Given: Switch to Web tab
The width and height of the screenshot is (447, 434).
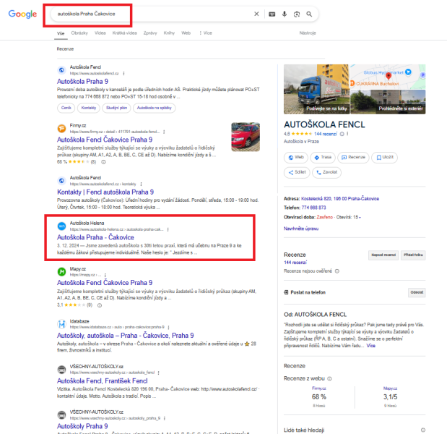Looking at the screenshot, I should tap(186, 33).
